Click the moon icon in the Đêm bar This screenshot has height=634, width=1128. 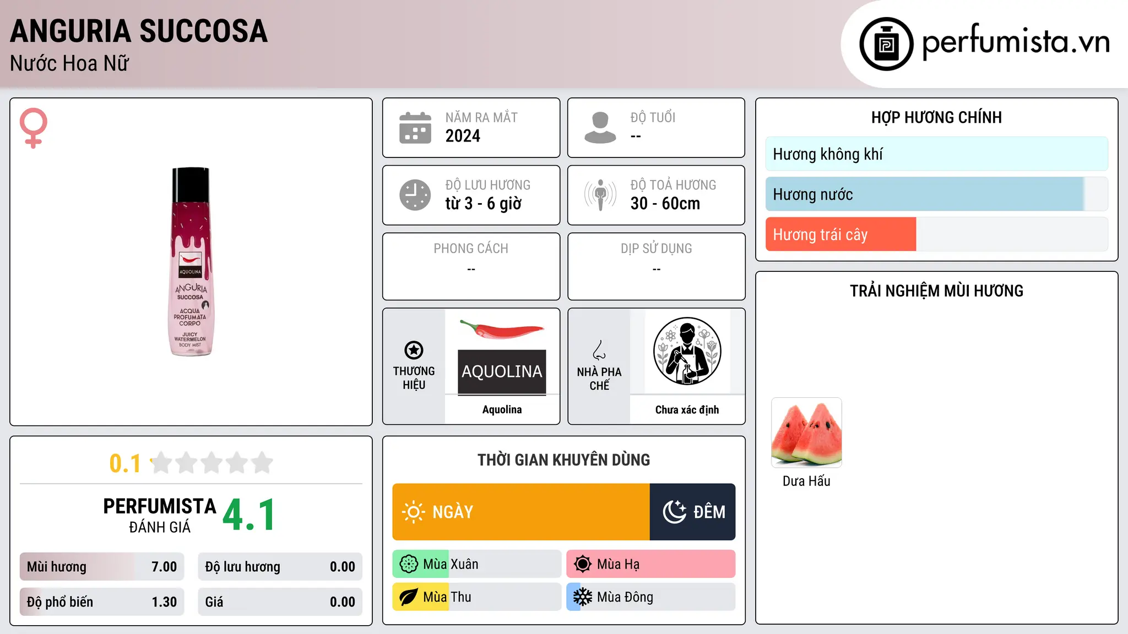coord(675,512)
